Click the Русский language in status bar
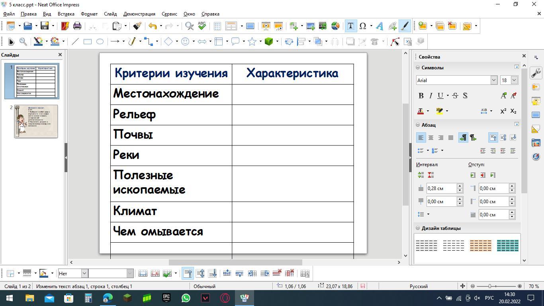 (419, 286)
